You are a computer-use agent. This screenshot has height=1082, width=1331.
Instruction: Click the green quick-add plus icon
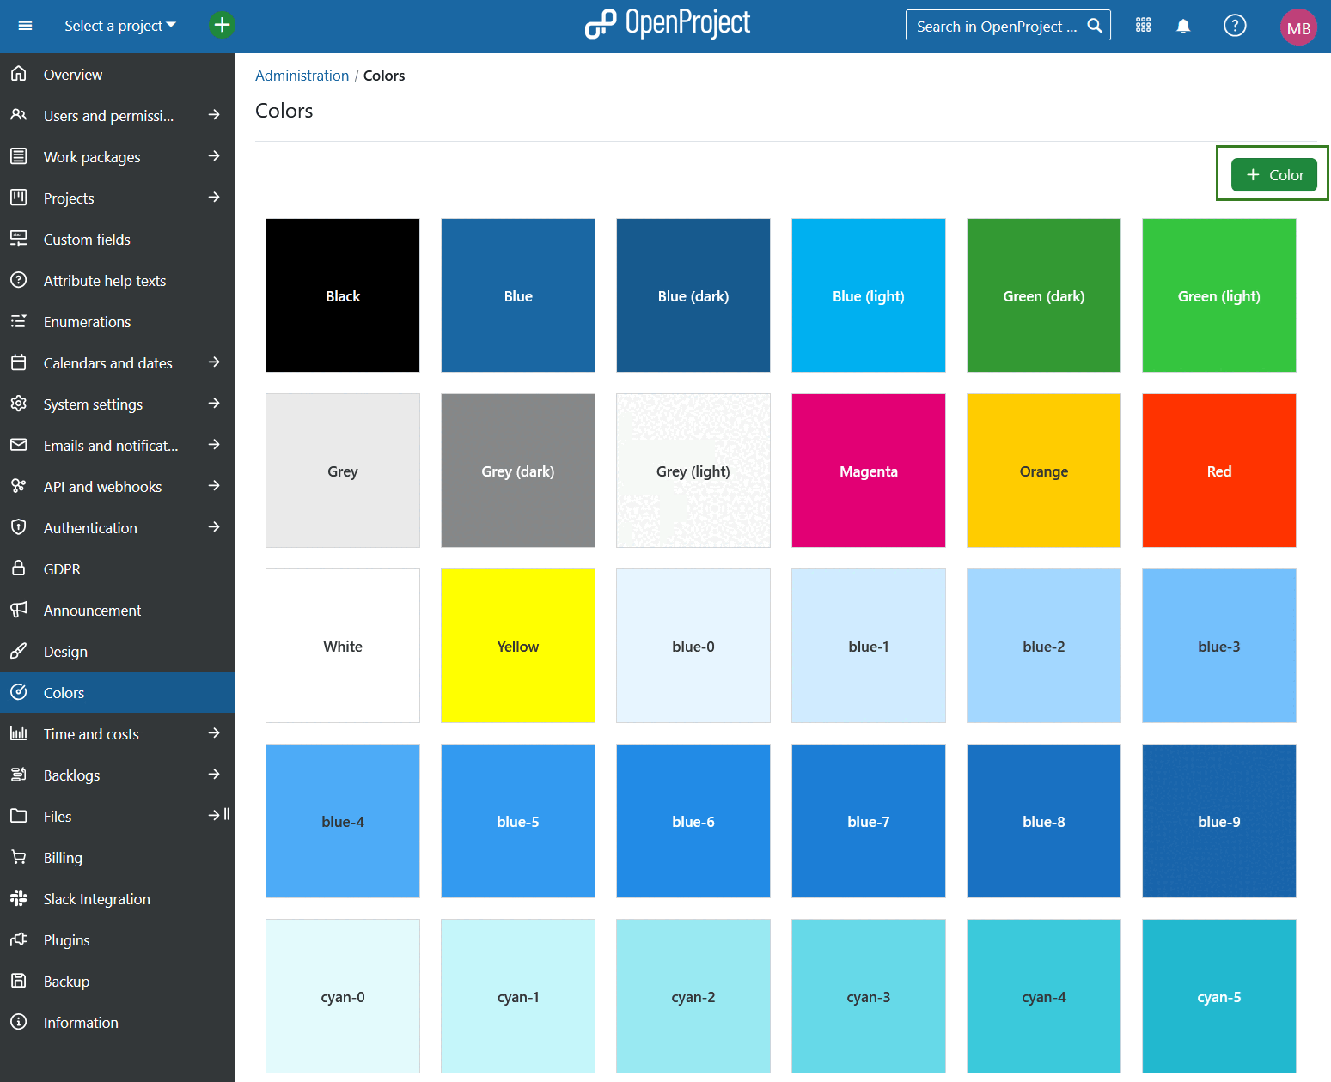pos(222,25)
